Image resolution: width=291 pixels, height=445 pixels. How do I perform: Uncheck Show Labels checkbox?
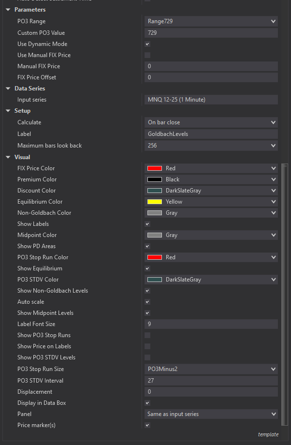(147, 224)
